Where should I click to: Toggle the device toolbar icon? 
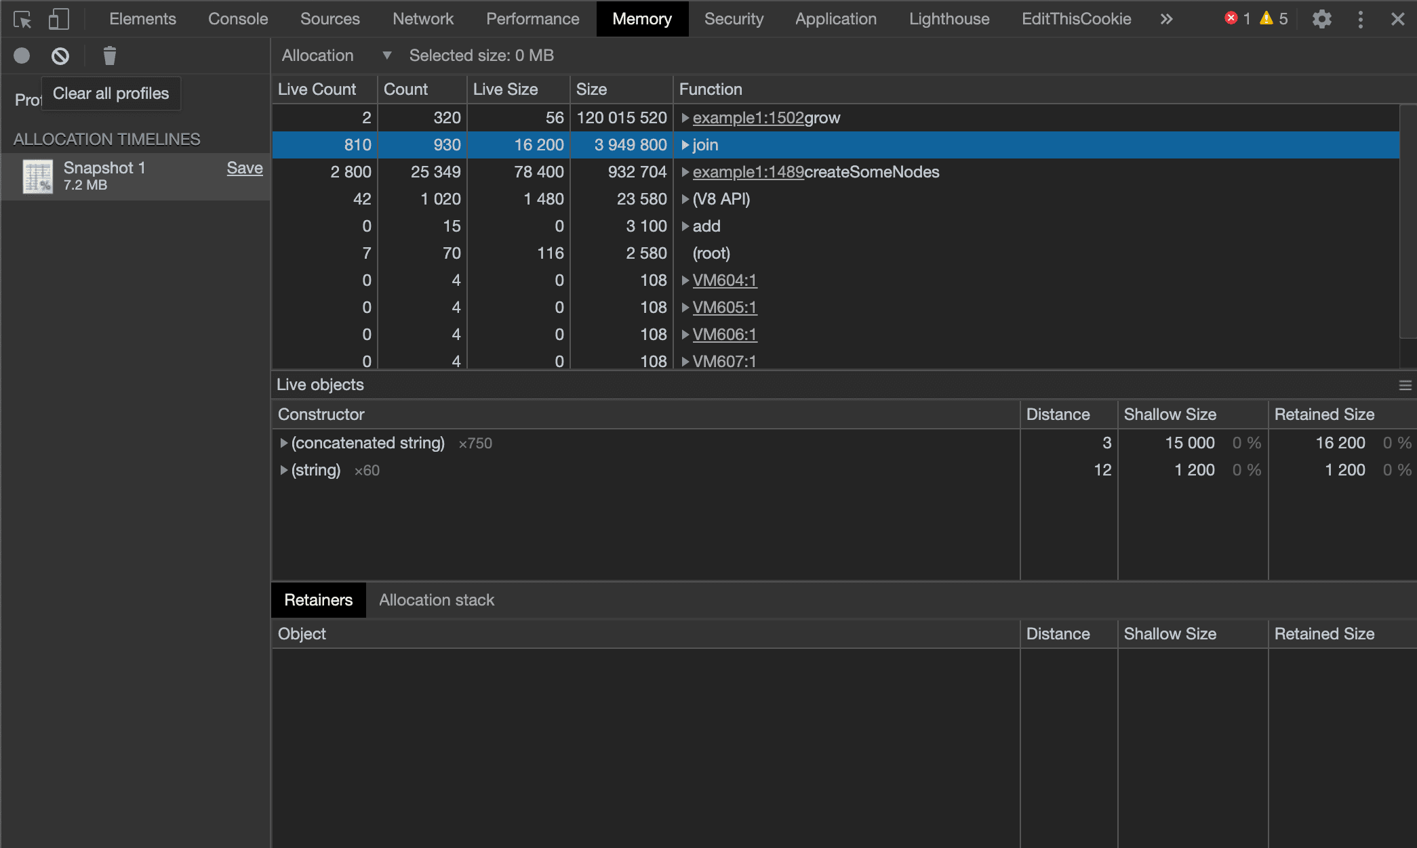59,19
